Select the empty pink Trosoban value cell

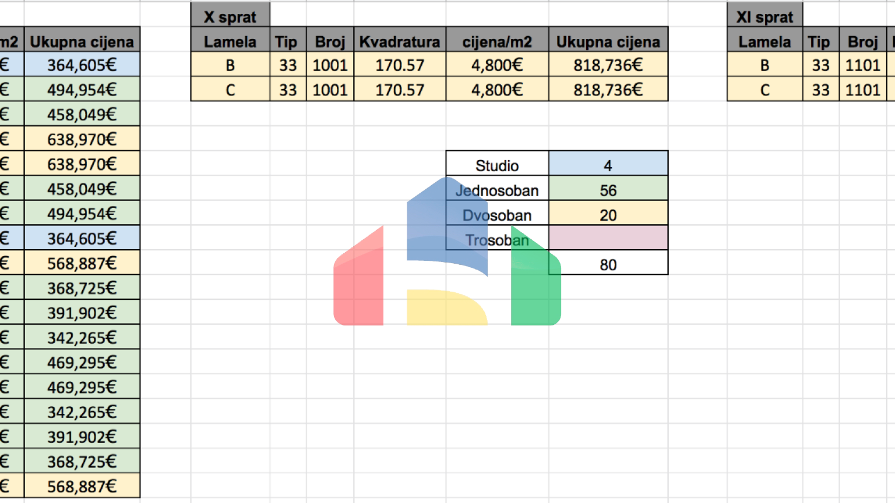608,239
